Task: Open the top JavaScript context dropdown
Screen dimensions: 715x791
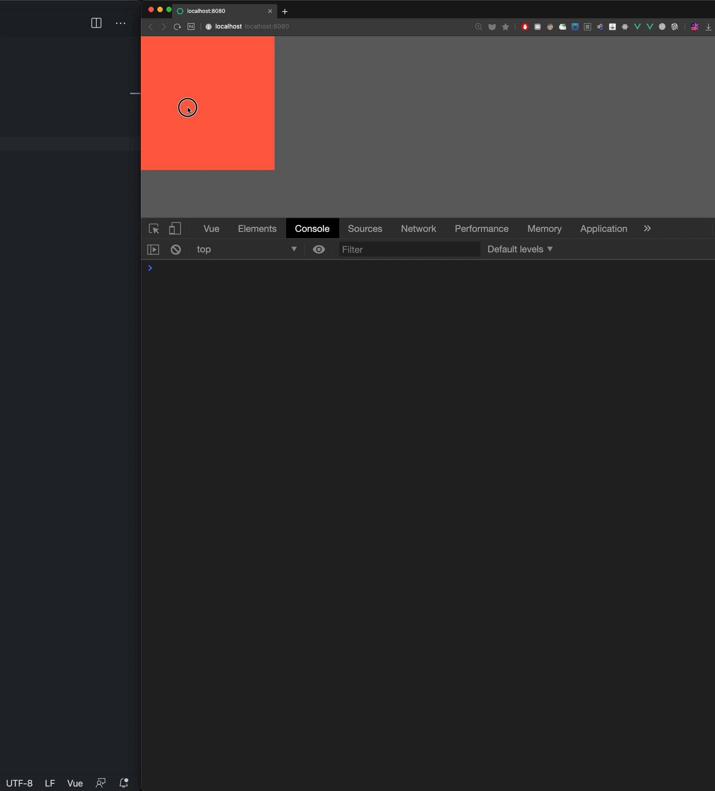Action: click(247, 249)
